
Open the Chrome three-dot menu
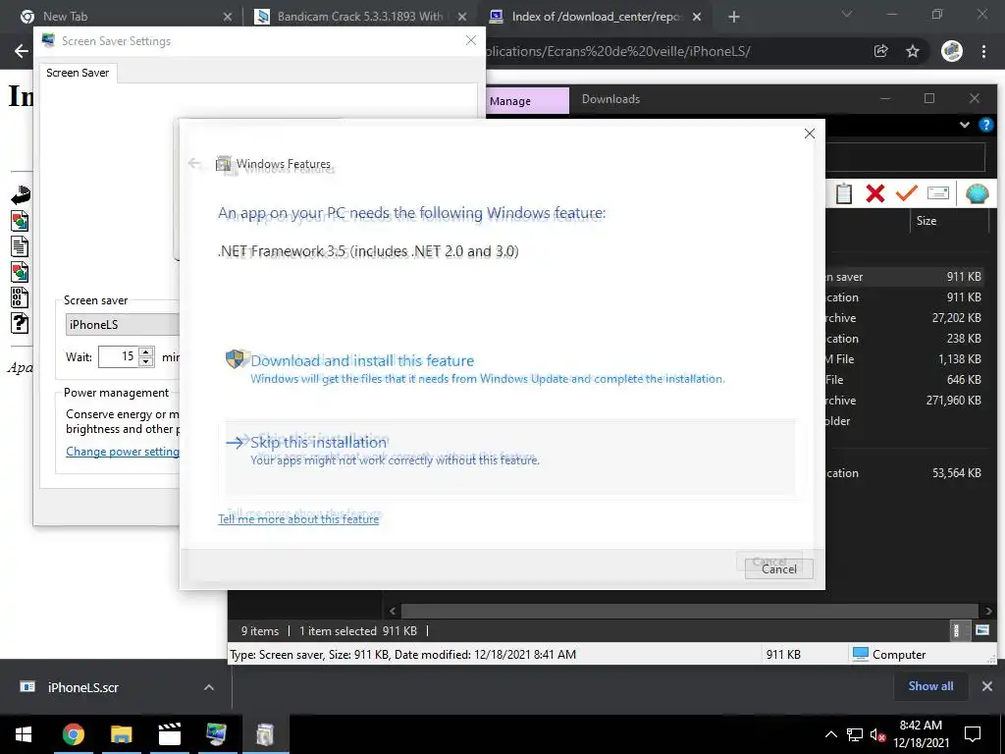point(983,51)
